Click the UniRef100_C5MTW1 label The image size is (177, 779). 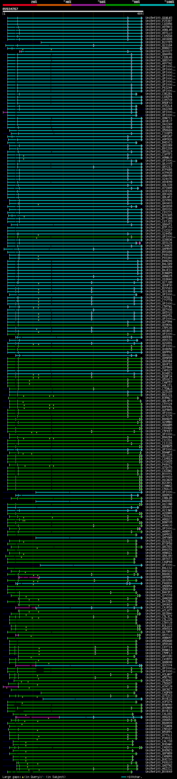[158, 306]
